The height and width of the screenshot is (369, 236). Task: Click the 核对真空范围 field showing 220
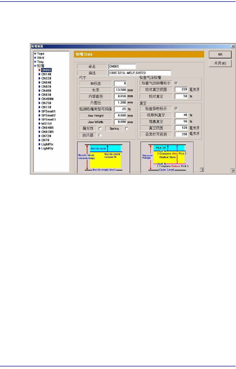click(x=181, y=89)
